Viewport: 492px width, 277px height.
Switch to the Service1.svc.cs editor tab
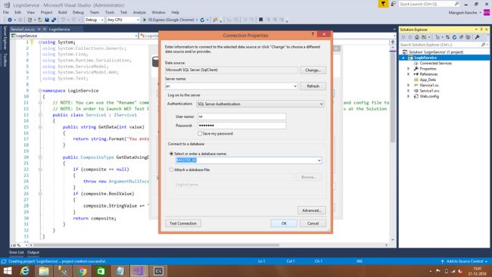pyautogui.click(x=23, y=30)
